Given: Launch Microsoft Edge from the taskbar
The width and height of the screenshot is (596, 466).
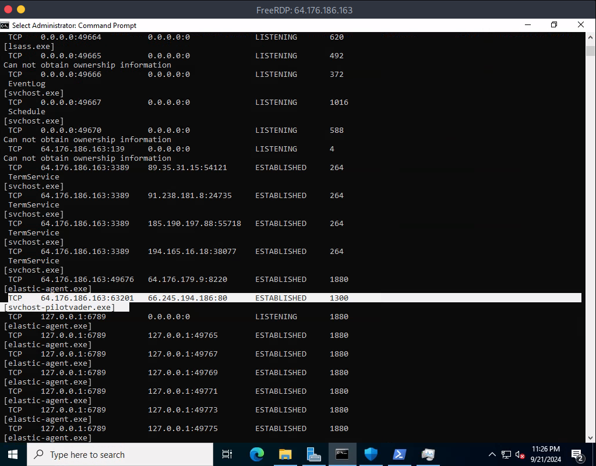Looking at the screenshot, I should tap(256, 454).
